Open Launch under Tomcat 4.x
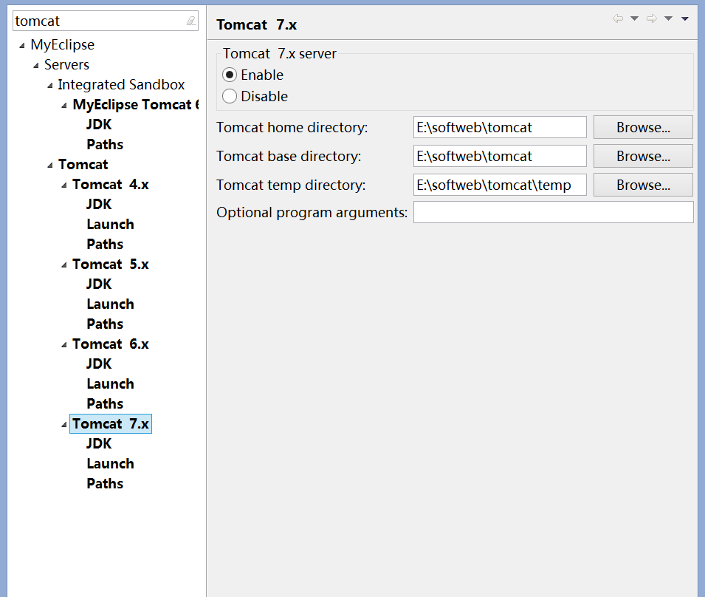 point(110,224)
